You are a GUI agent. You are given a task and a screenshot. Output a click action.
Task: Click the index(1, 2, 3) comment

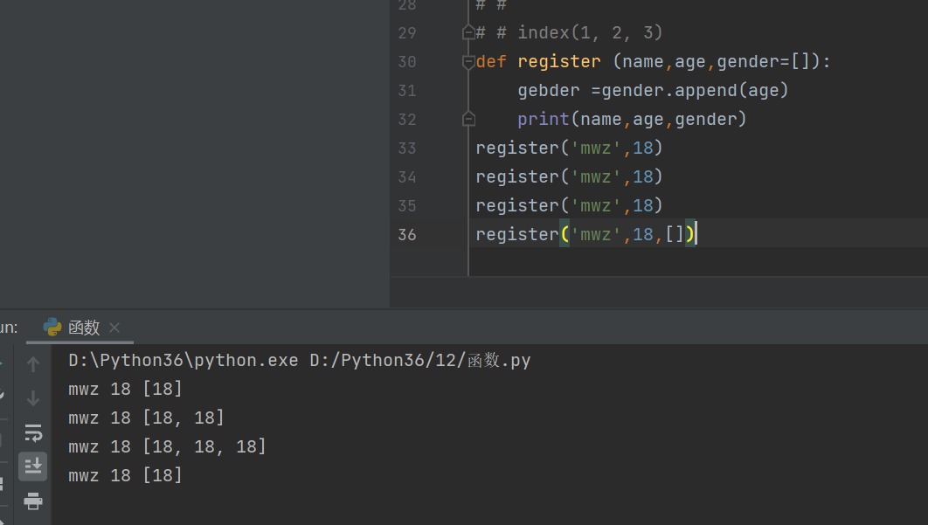(590, 32)
